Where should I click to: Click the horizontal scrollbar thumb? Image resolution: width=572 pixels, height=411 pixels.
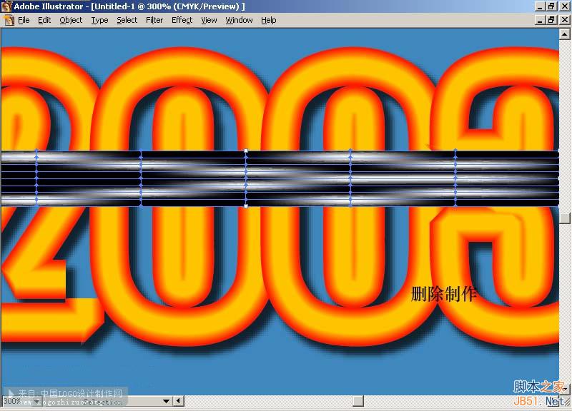(358, 401)
